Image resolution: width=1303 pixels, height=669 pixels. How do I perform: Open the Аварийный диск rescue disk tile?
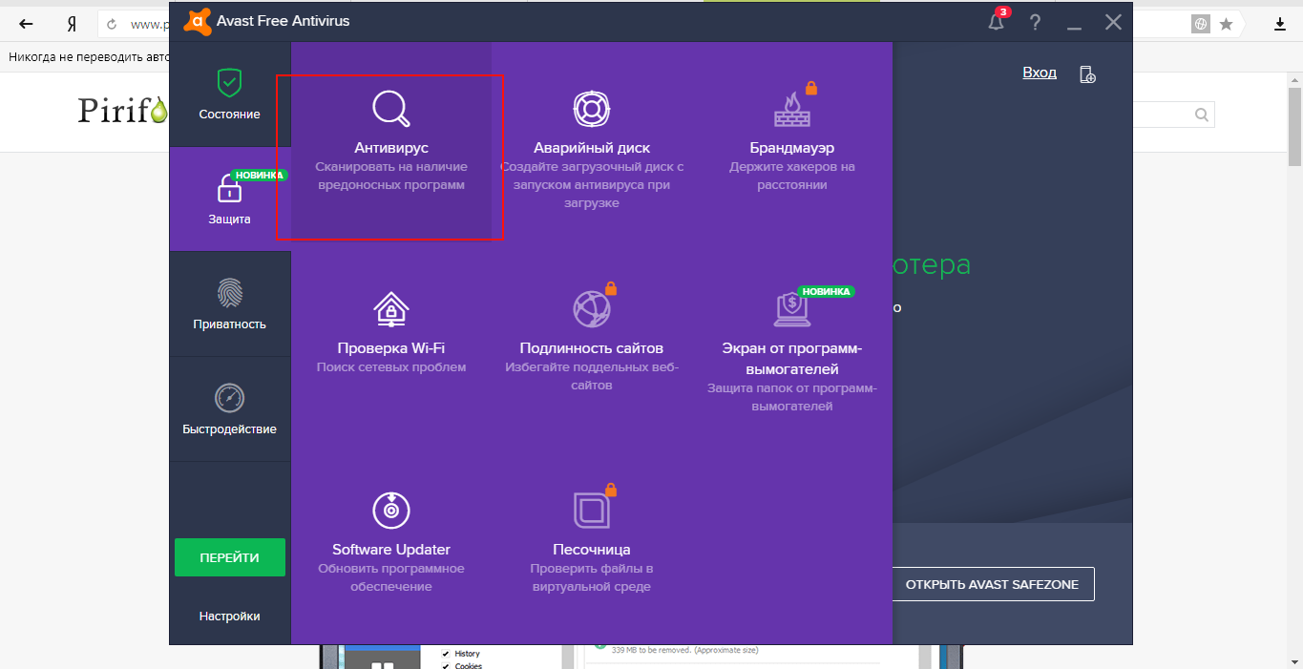point(592,140)
